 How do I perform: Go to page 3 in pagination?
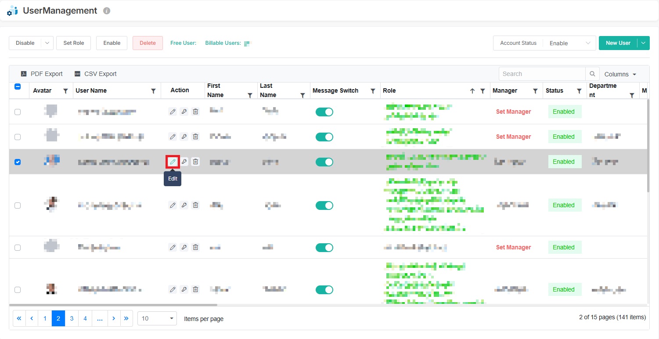coord(72,318)
